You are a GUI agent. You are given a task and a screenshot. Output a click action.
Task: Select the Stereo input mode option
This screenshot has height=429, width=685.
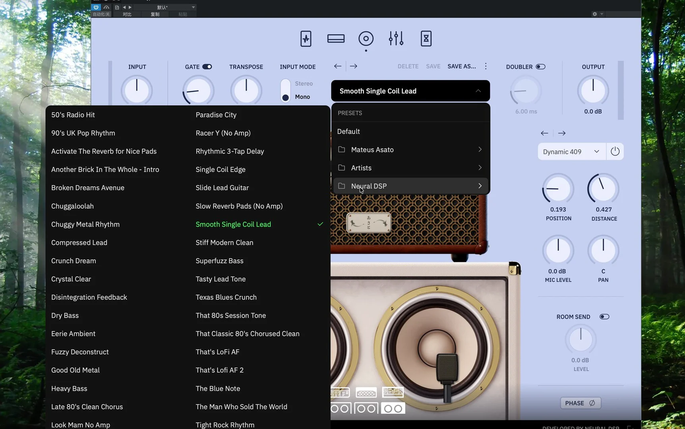(304, 84)
